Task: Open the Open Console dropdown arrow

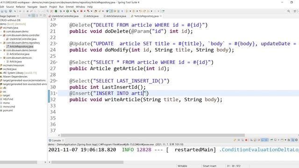Action: (x=285, y=140)
